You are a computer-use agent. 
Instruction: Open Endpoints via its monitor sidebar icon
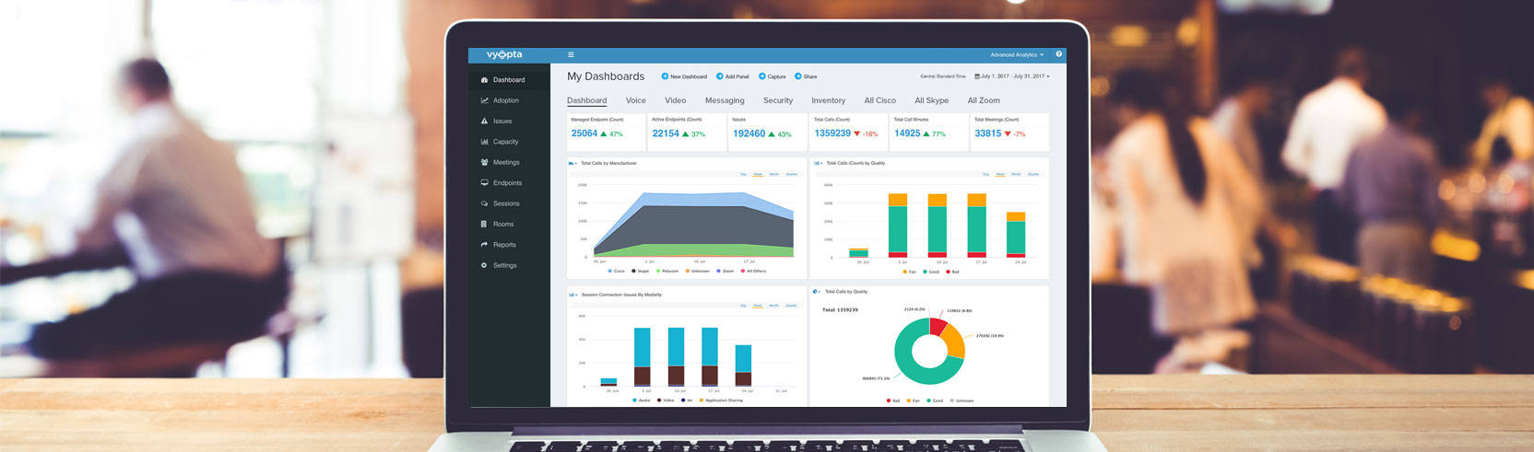pyautogui.click(x=485, y=183)
